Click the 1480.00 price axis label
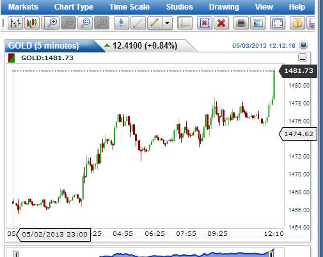Viewport: 323px width, 257px height. [x=299, y=86]
